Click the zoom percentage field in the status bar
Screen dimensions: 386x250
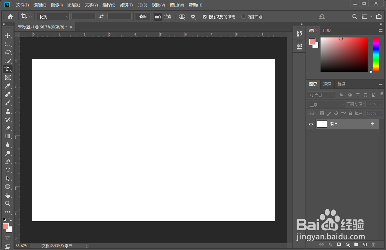22,246
